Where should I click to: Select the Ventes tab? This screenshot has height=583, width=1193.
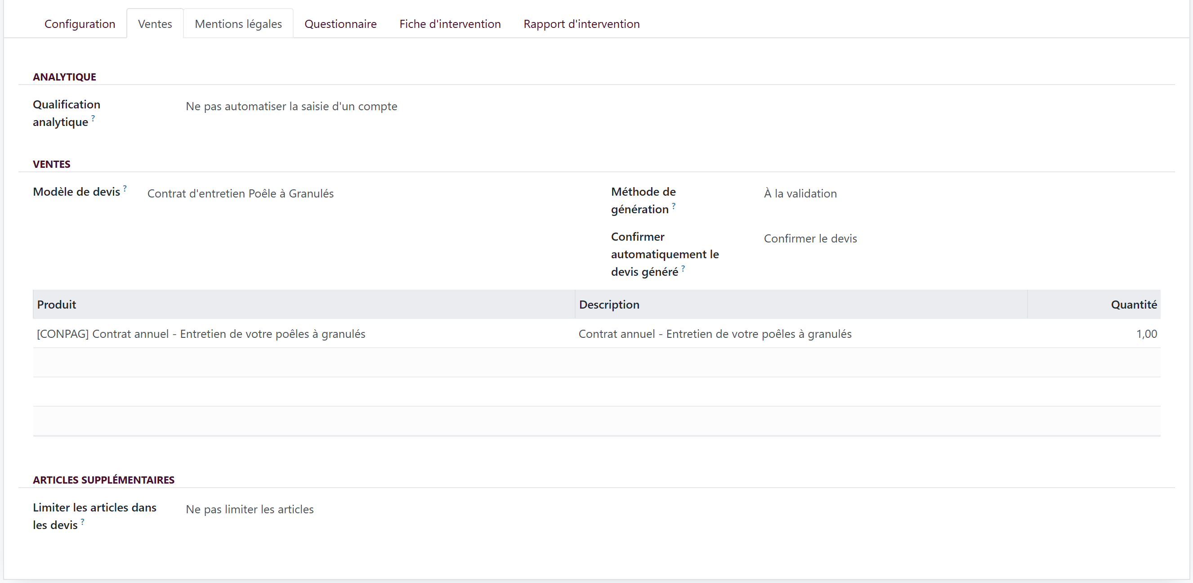(x=155, y=24)
